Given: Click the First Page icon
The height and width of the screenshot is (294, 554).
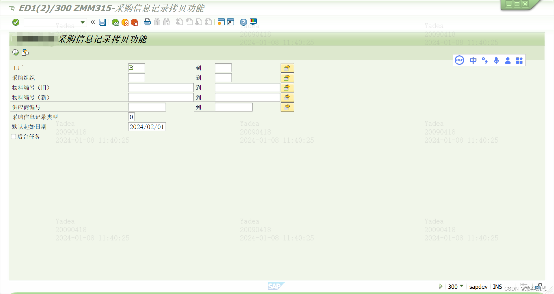Looking at the screenshot, I should pyautogui.click(x=180, y=22).
